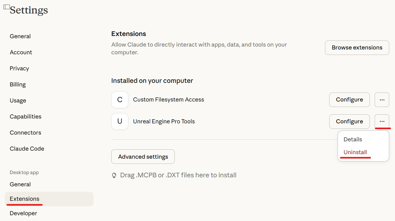Configure the Unreal Engine Pro Tools extension
This screenshot has width=395, height=221.
(x=349, y=121)
